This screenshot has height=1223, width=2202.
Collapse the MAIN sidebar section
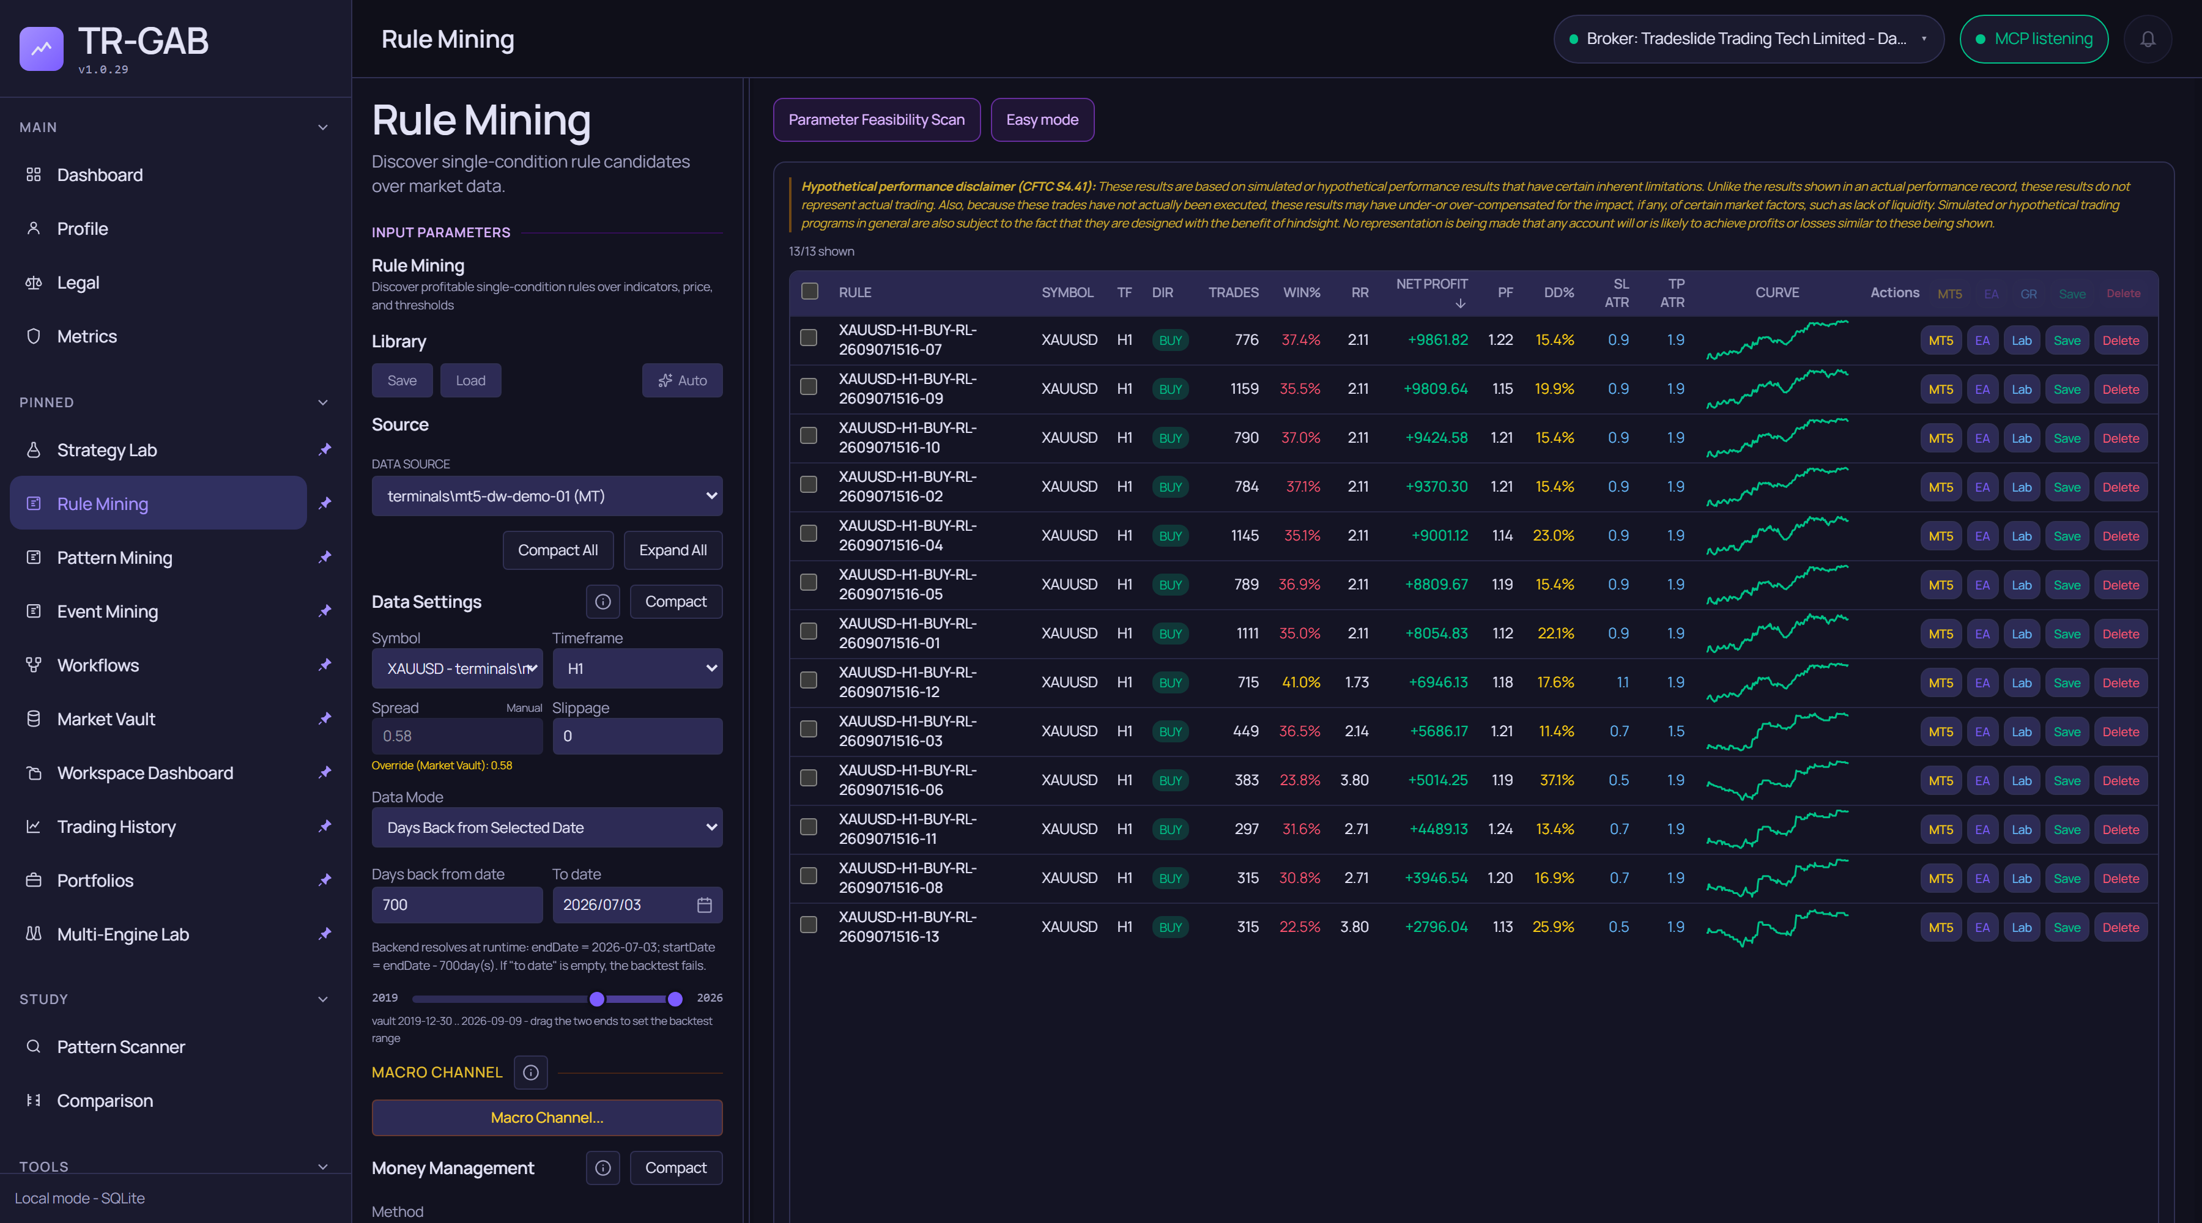pyautogui.click(x=323, y=127)
